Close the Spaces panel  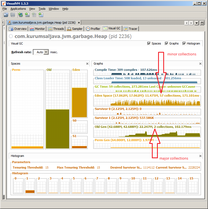click(87, 64)
